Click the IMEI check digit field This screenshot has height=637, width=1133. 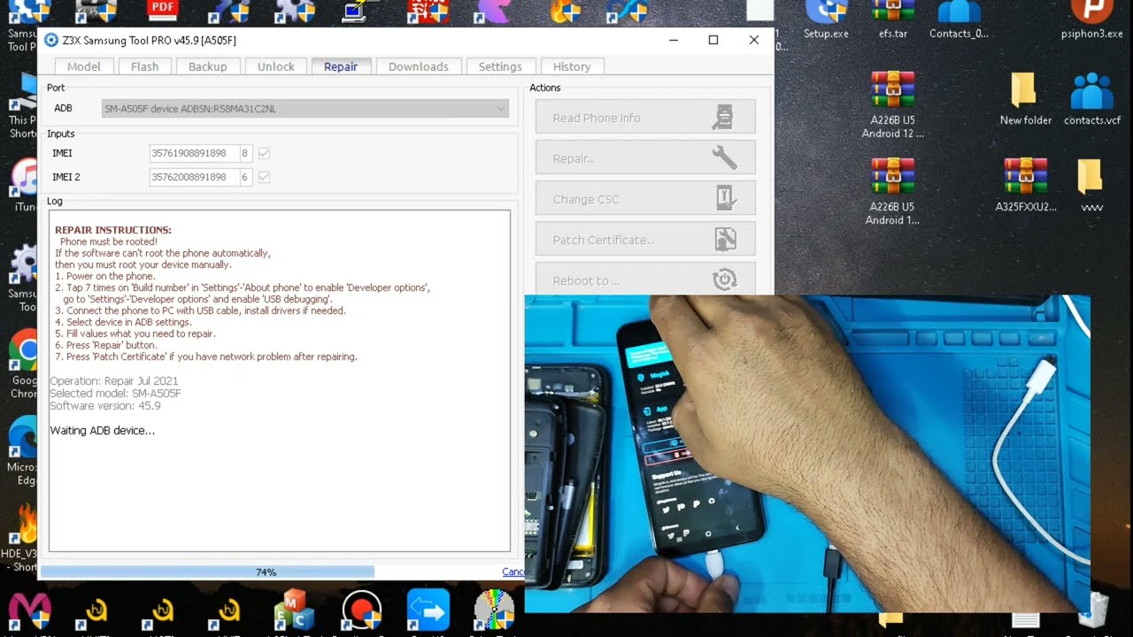click(245, 153)
